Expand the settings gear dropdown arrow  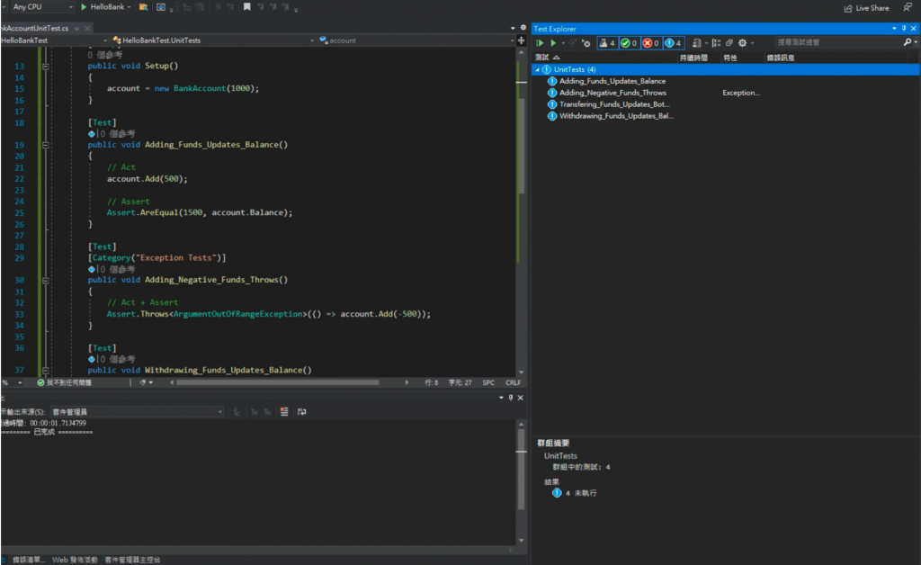tap(752, 43)
